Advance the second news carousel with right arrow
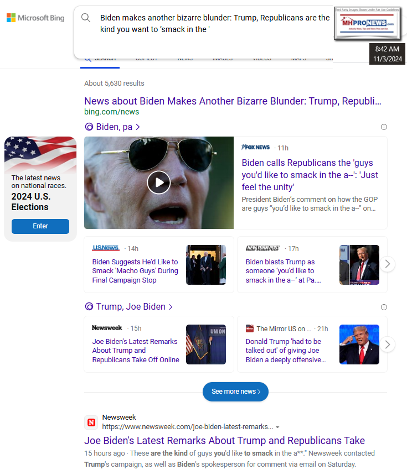The image size is (407, 475). [387, 344]
